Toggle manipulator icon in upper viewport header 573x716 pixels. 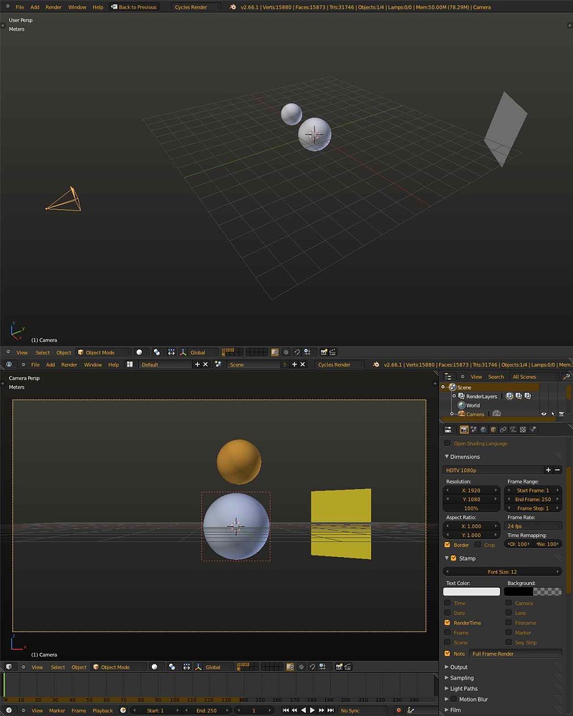[x=183, y=352]
